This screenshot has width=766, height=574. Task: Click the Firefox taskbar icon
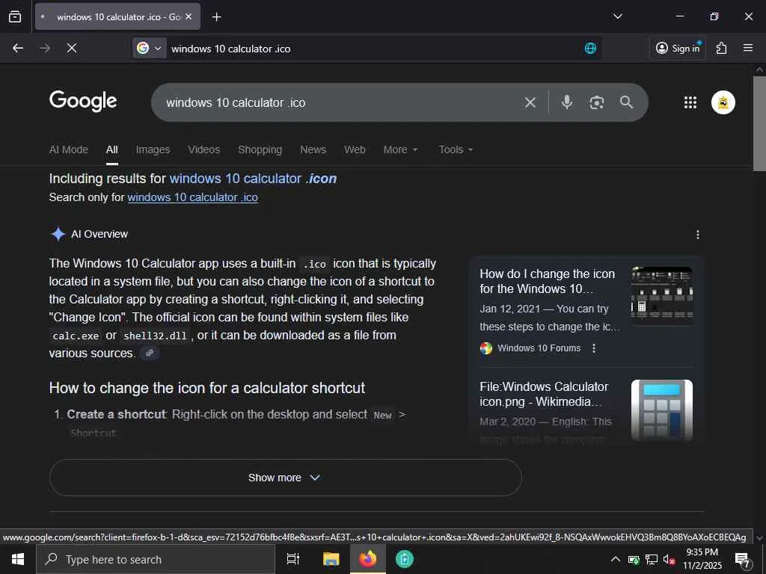click(x=368, y=559)
